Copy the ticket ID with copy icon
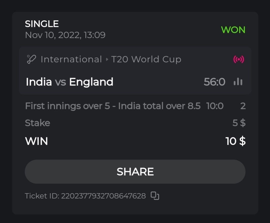The width and height of the screenshot is (270, 223). click(155, 195)
